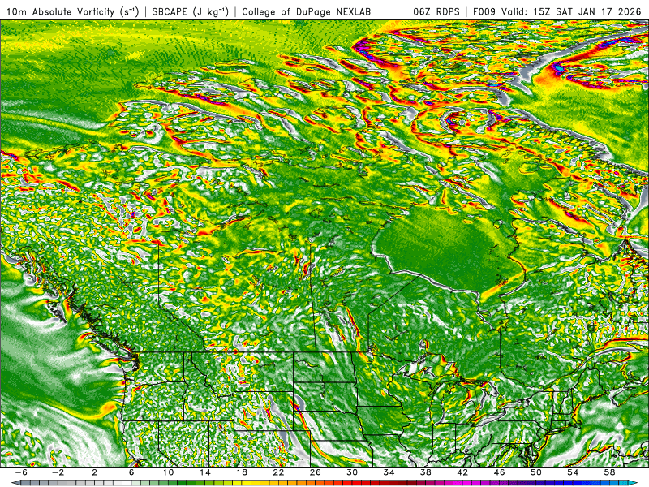Click the '26' color scale label
Viewport: 649px width, 487px height.
(315, 472)
